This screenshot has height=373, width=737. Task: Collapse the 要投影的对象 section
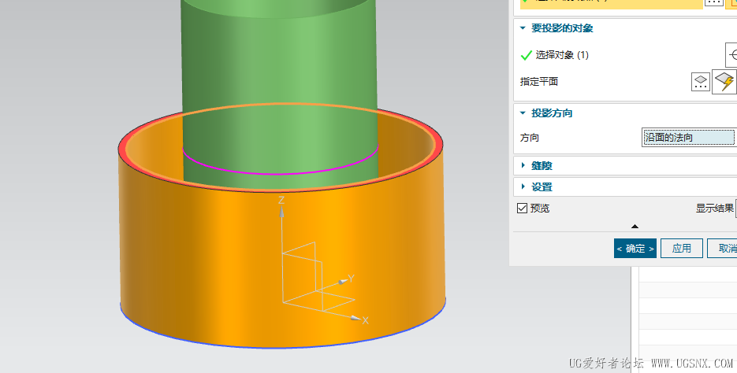[x=523, y=28]
